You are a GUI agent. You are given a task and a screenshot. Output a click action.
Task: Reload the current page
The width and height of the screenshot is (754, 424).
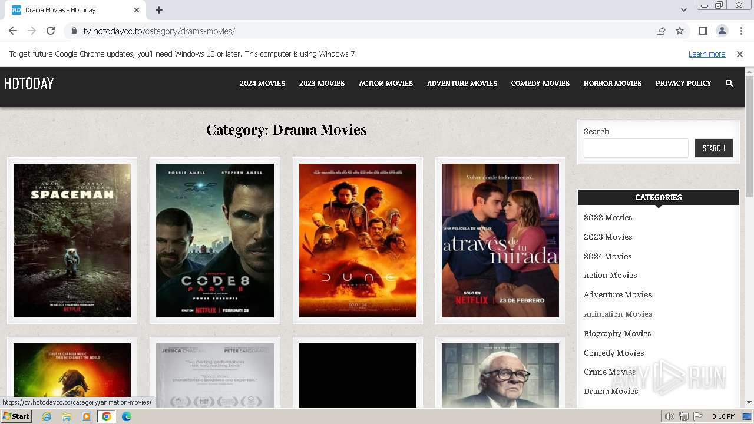(51, 31)
